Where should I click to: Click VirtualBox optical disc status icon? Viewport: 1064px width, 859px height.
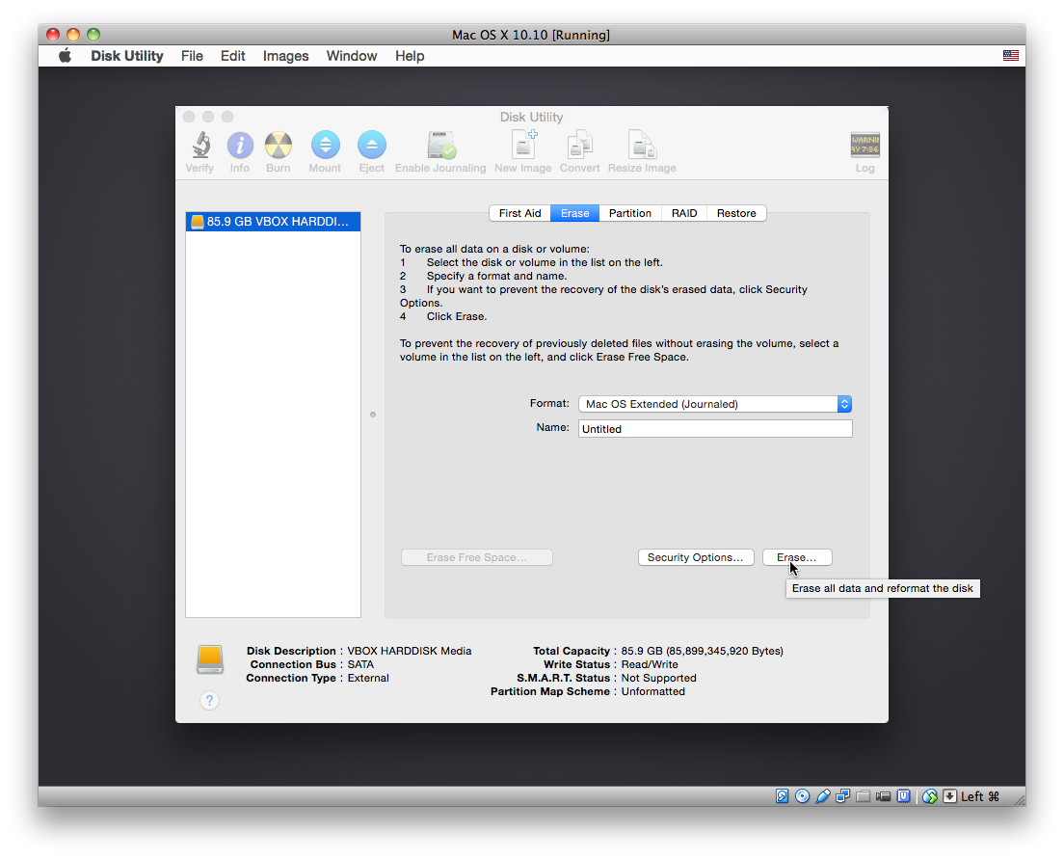point(802,795)
